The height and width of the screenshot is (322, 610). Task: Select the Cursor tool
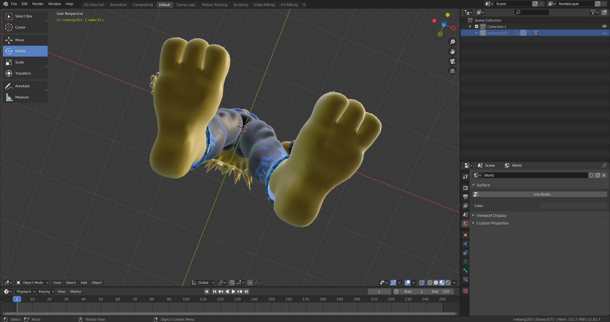coord(25,27)
